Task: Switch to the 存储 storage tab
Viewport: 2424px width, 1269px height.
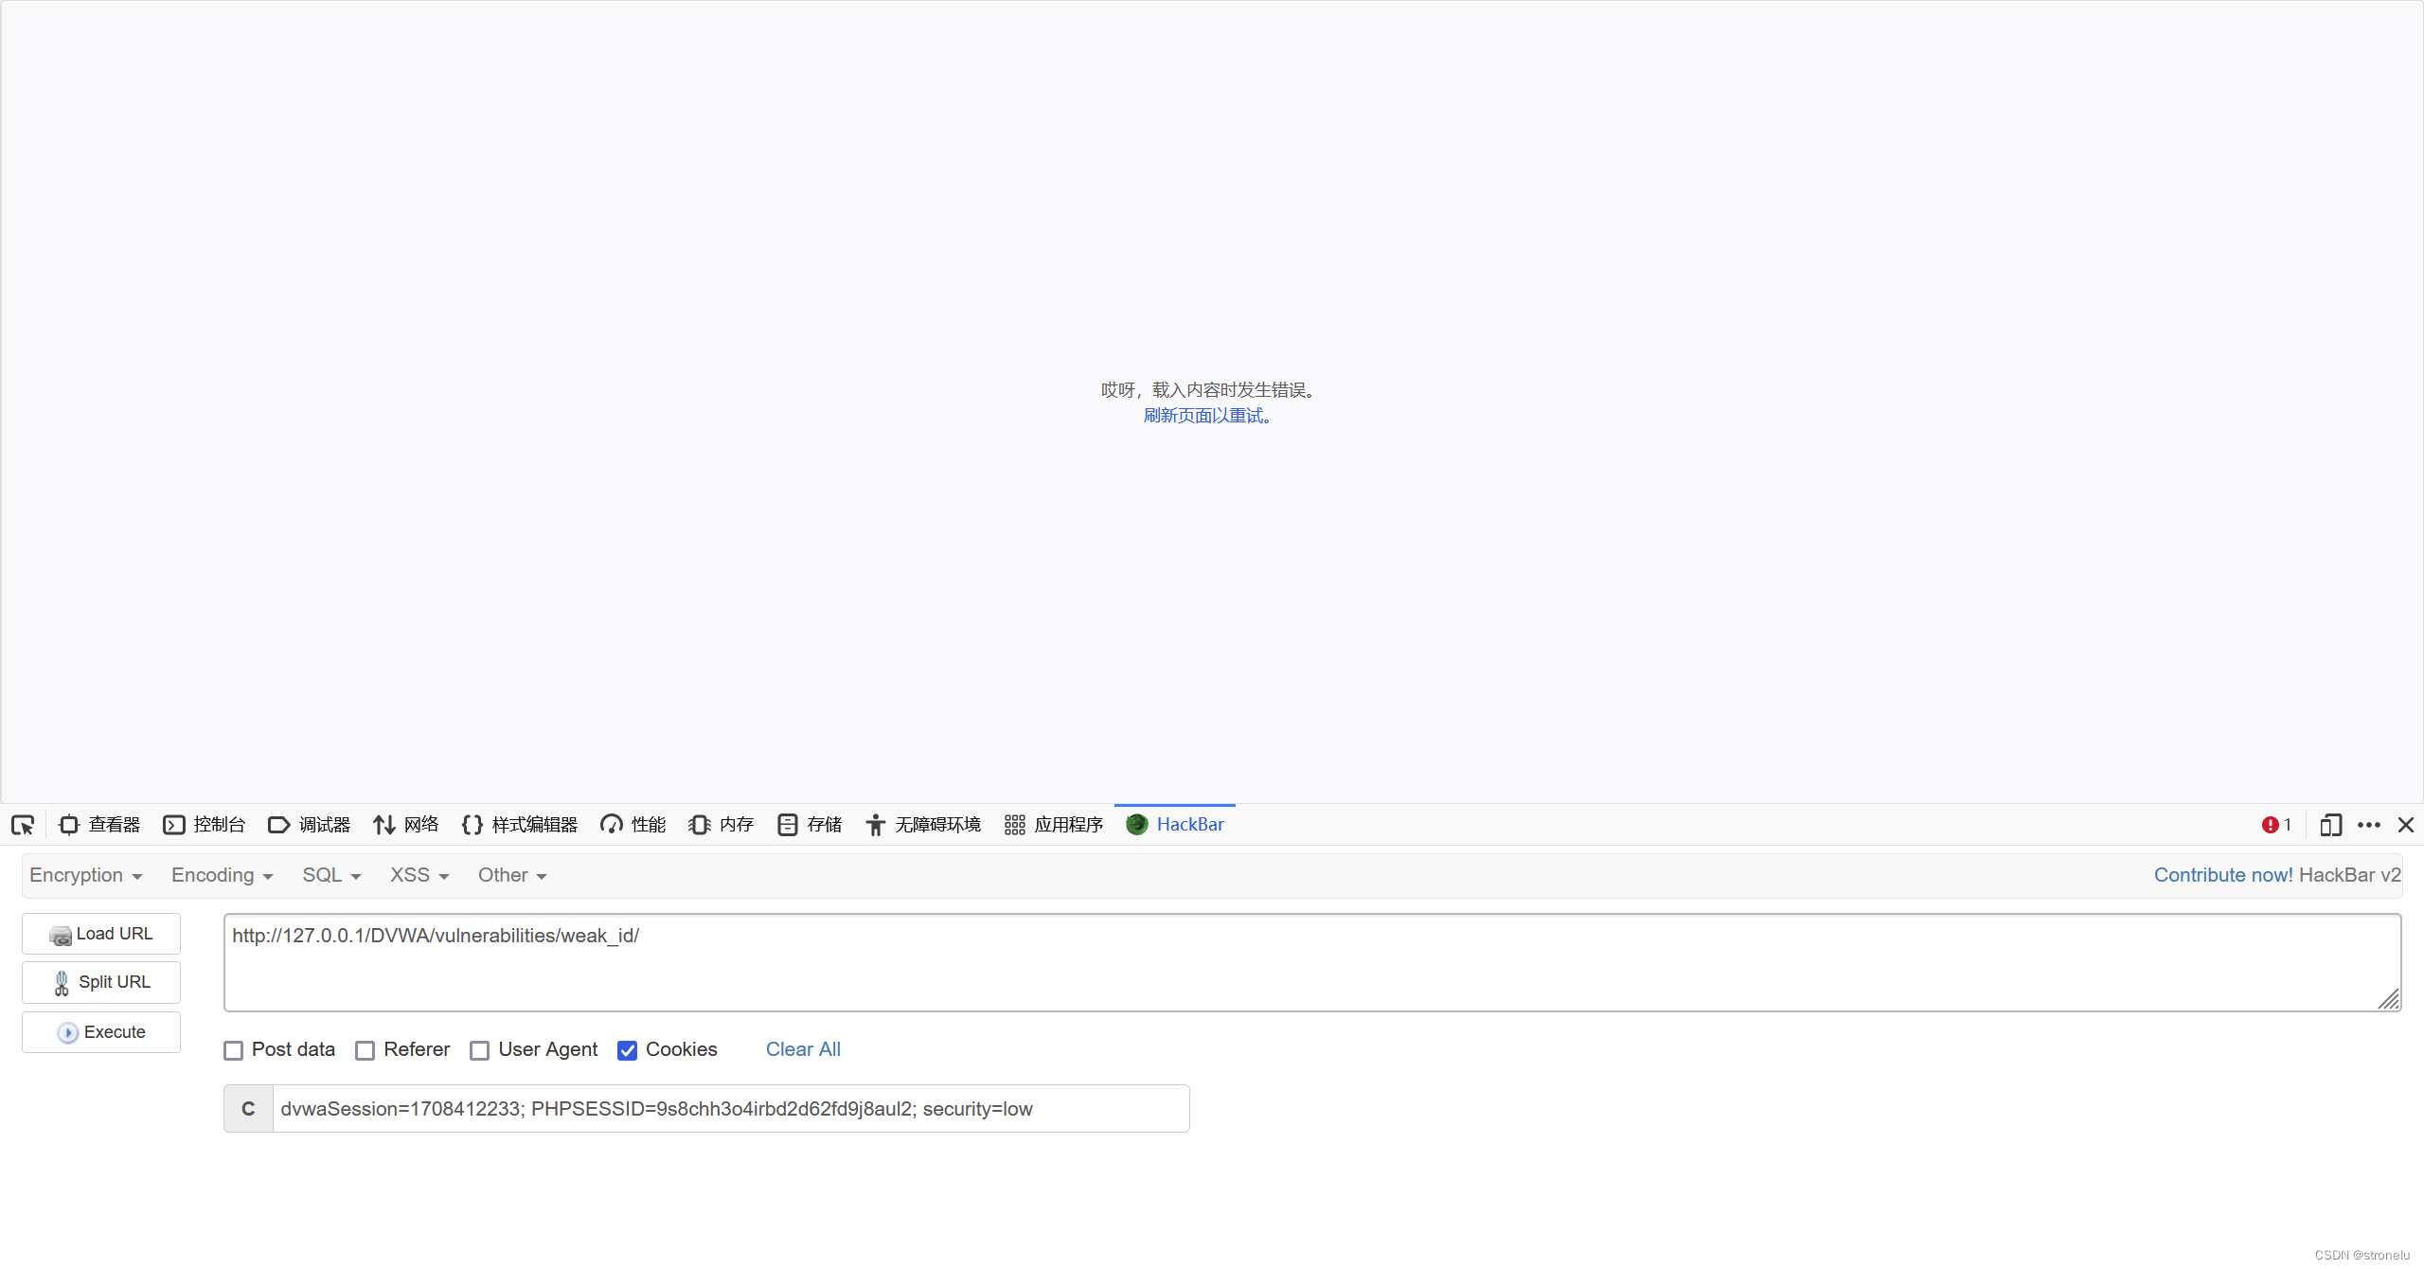Action: coord(811,825)
